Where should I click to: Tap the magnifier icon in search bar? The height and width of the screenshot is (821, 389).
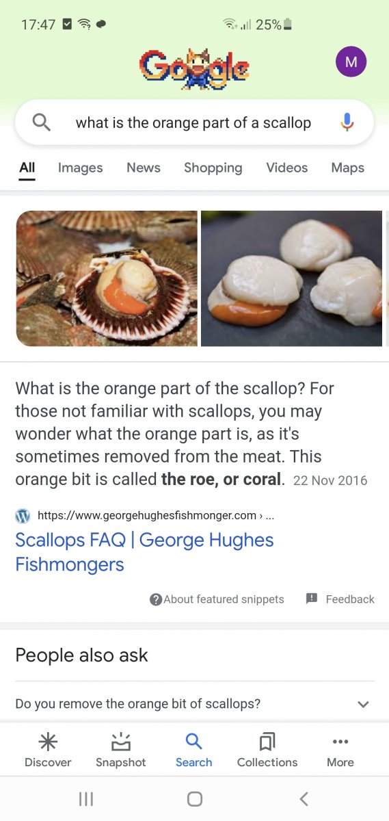[42, 122]
